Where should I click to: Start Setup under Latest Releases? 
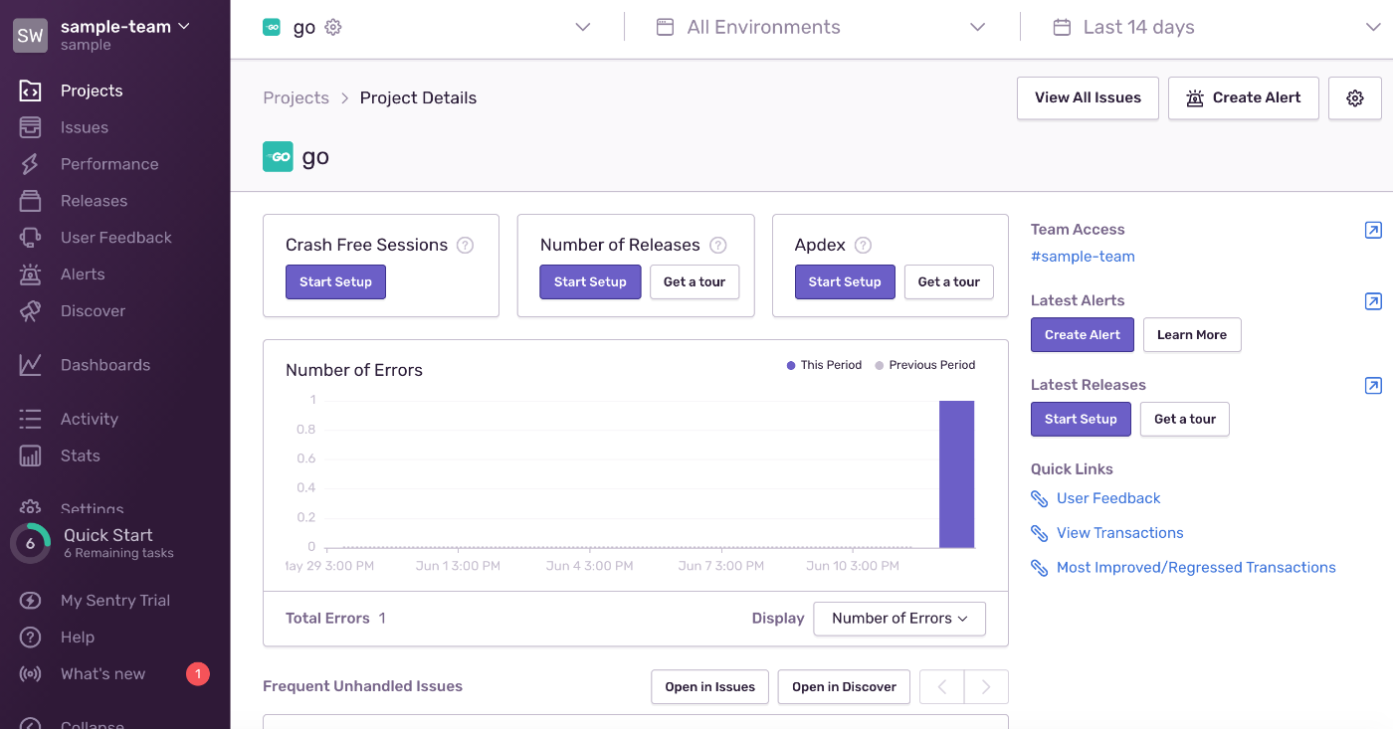1081,419
